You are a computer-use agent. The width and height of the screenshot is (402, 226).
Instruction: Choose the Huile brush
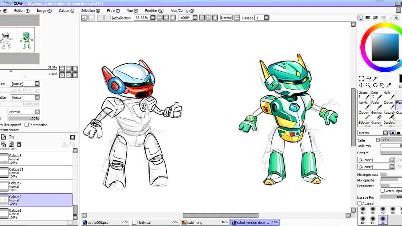(389, 95)
